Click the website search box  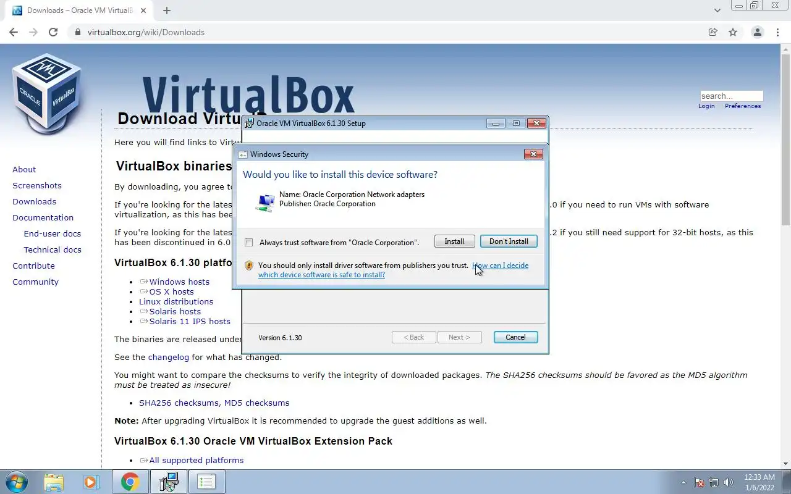(732, 96)
